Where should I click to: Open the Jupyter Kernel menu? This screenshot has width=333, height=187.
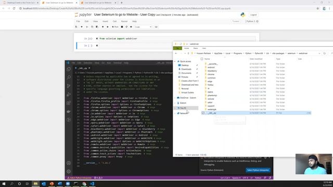point(124,21)
